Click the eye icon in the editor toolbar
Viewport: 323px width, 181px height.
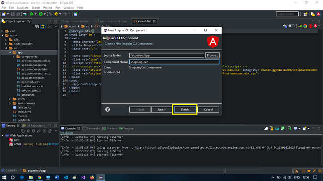pos(285,26)
